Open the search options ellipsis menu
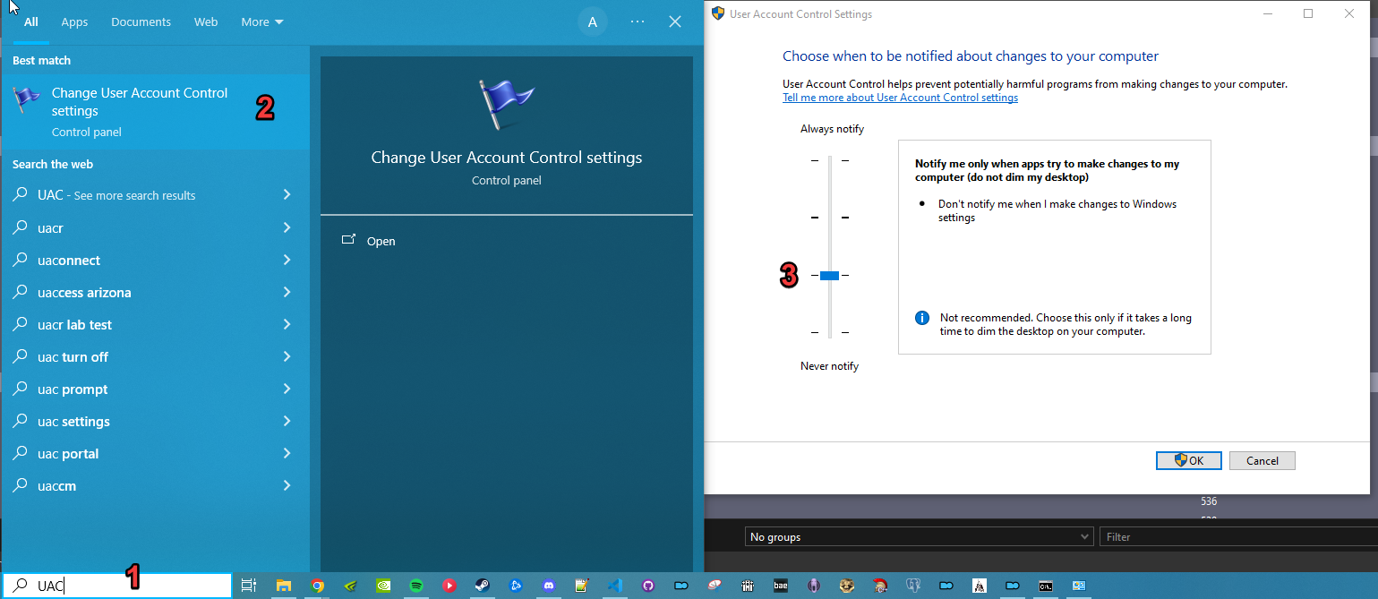Image resolution: width=1378 pixels, height=599 pixels. click(638, 21)
